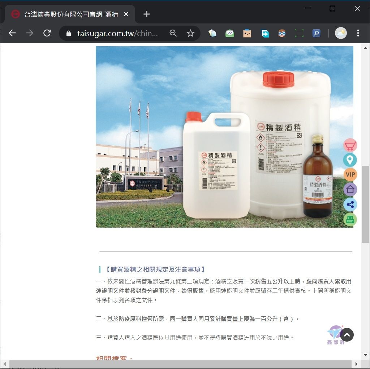Open the teal location pin button

pyautogui.click(x=350, y=160)
